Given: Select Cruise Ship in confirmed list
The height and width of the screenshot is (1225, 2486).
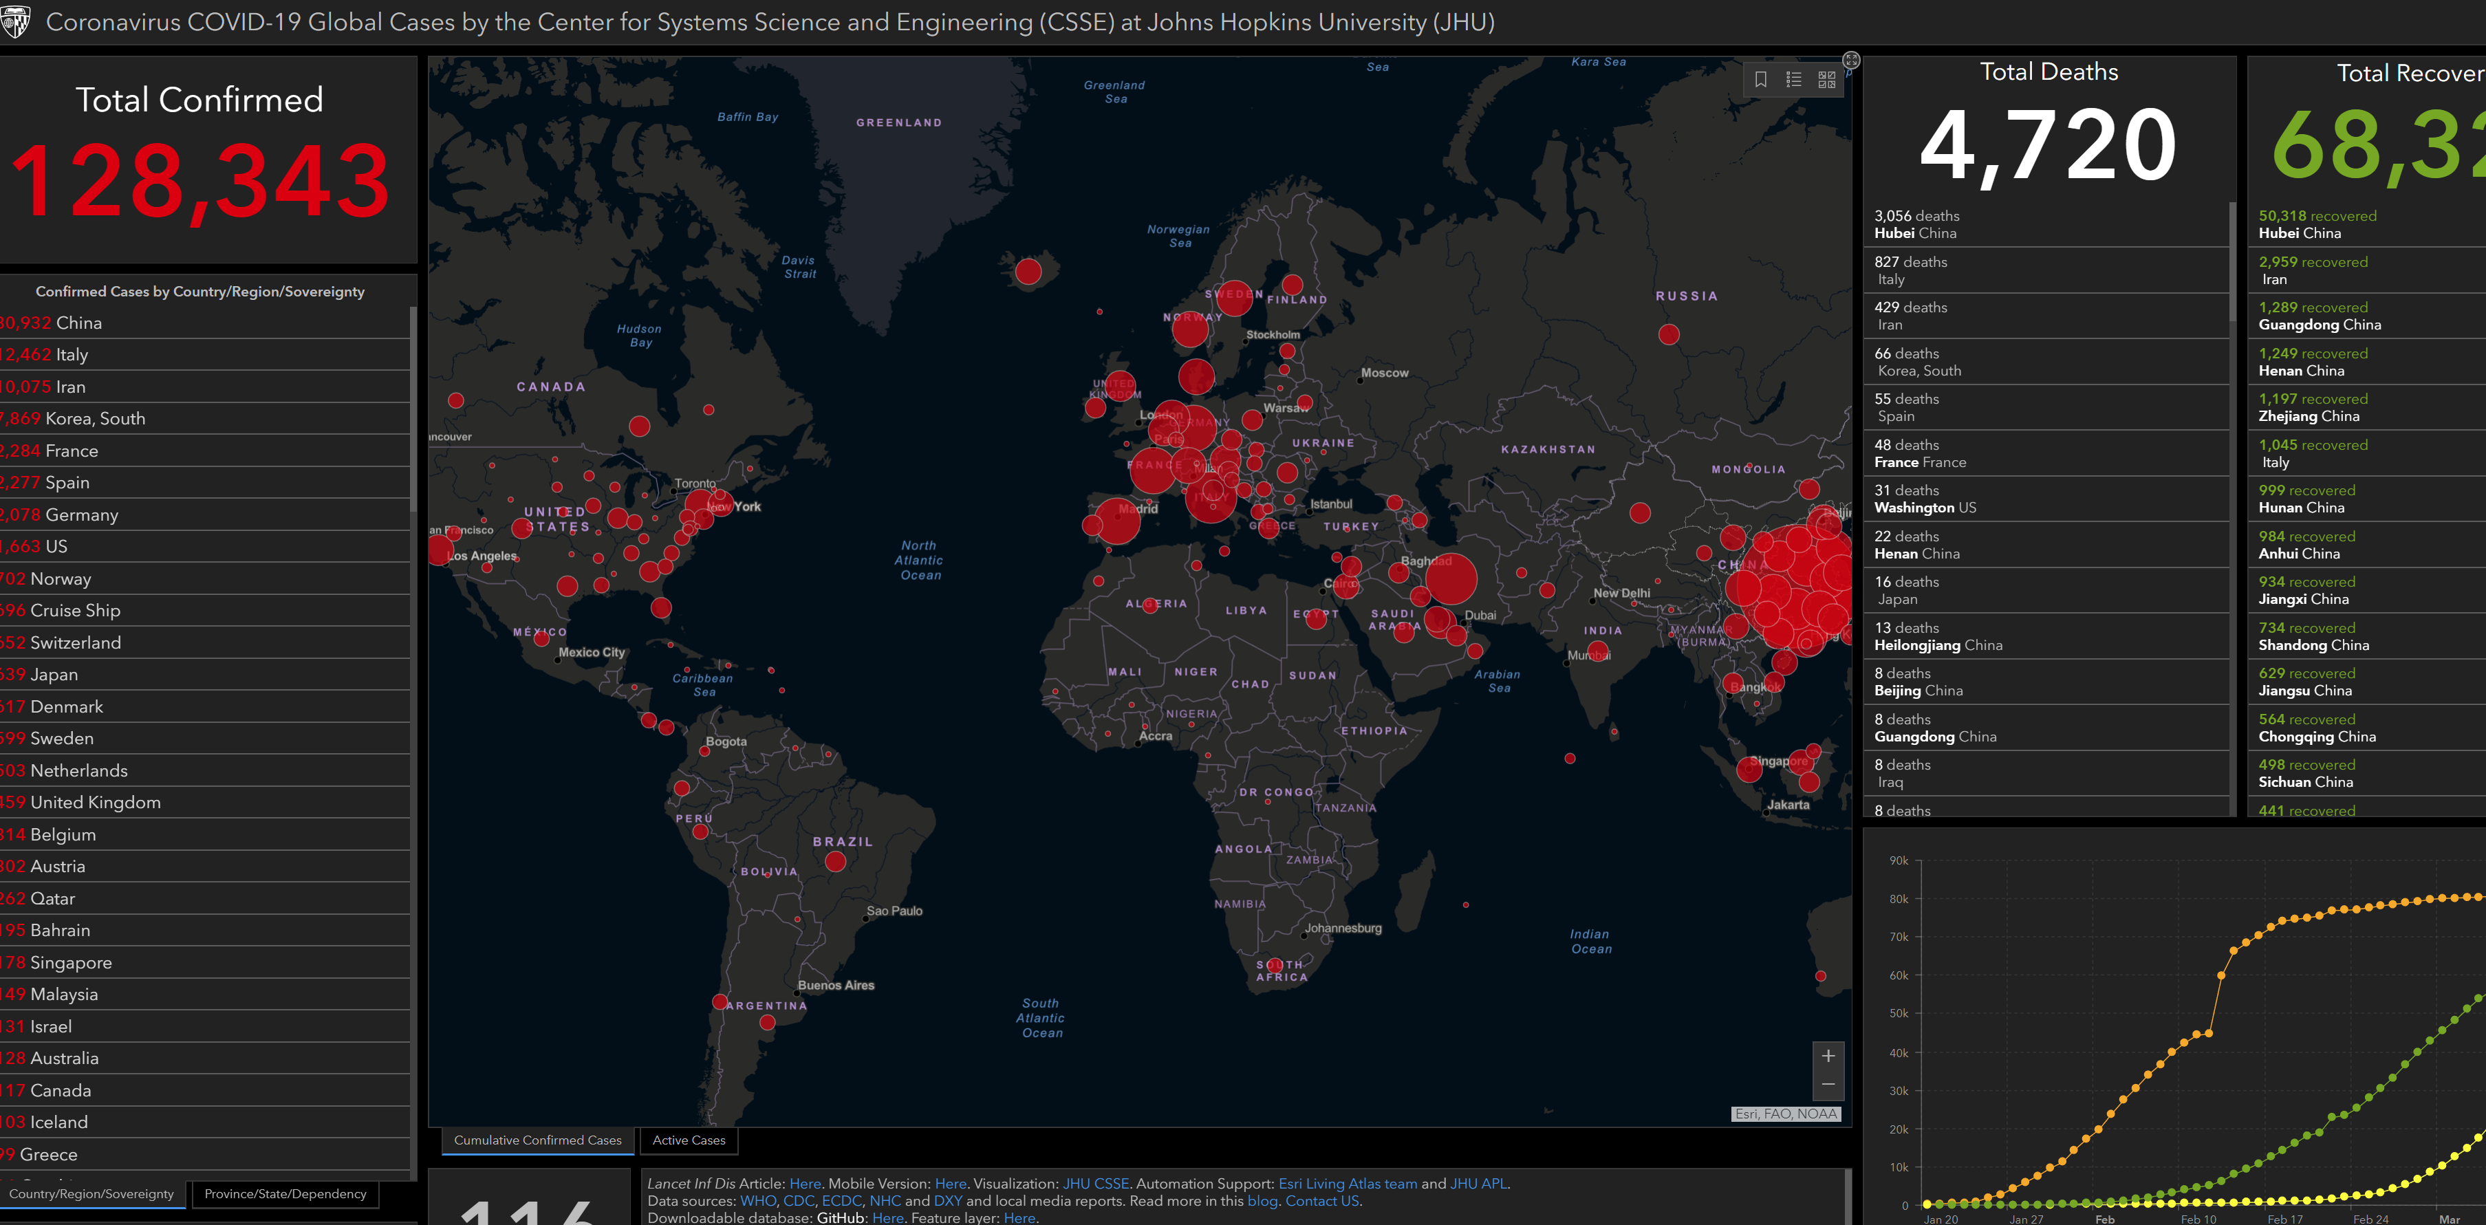Looking at the screenshot, I should [204, 610].
